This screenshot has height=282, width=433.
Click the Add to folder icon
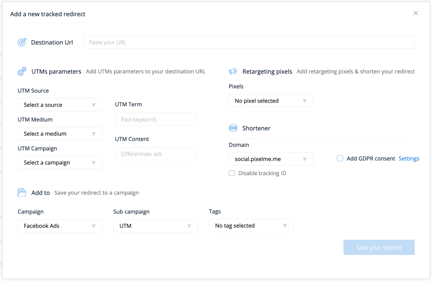point(22,193)
